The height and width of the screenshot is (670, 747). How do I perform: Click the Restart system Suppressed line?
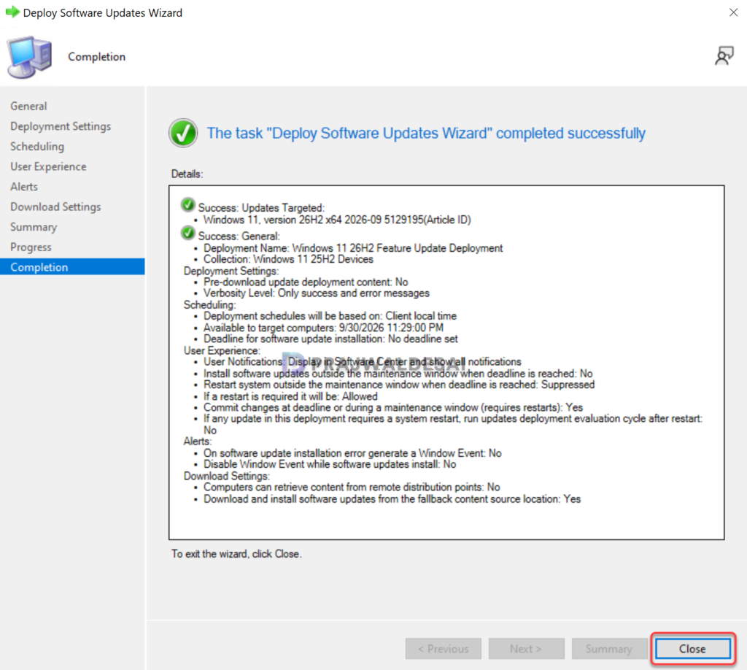399,385
